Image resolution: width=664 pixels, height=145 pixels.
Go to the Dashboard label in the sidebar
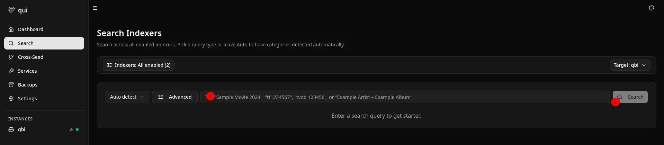[31, 29]
